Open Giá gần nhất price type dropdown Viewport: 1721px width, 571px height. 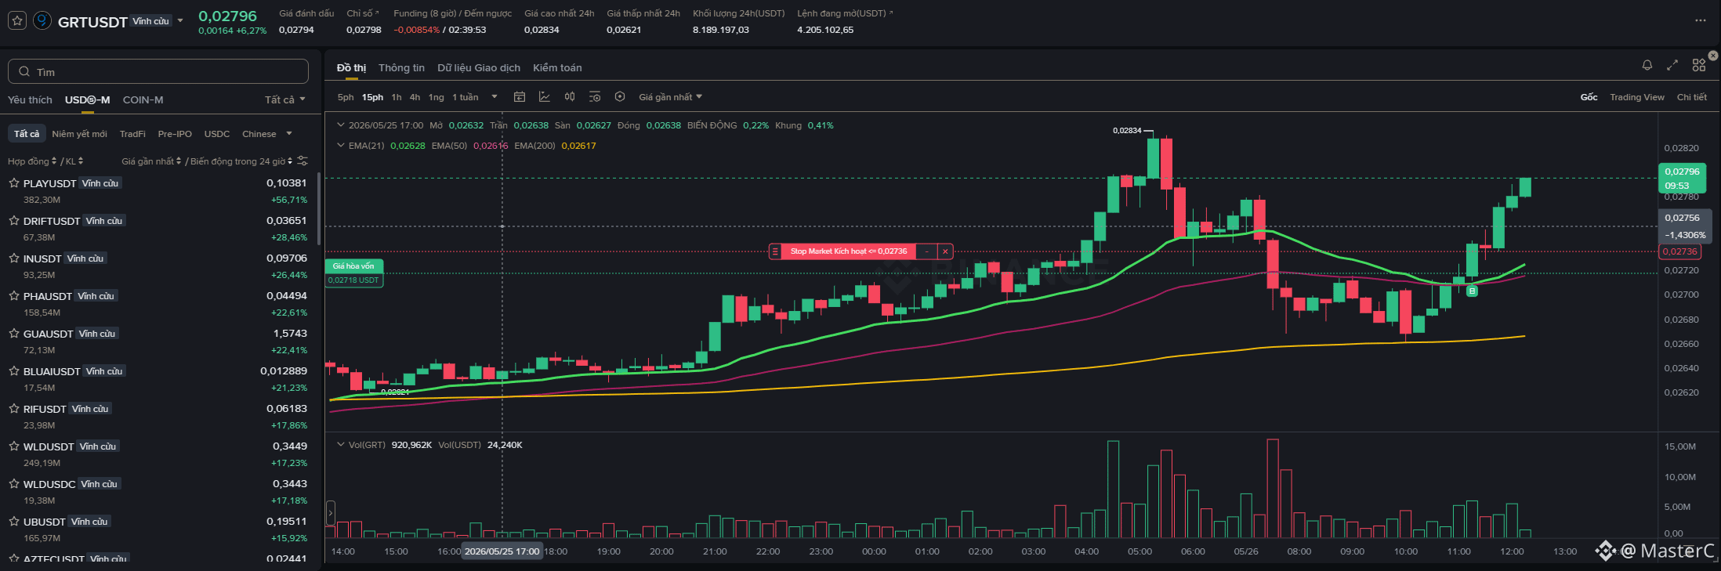tap(670, 97)
